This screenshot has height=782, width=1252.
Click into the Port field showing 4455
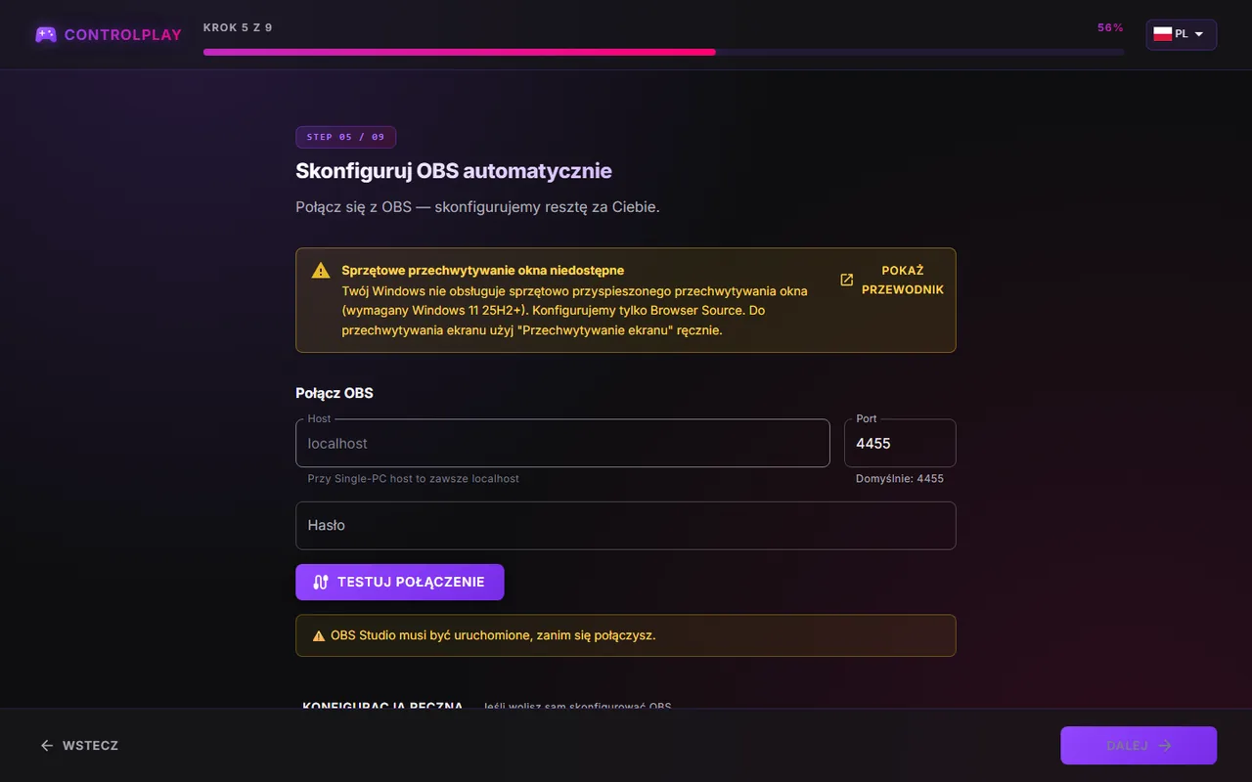pyautogui.click(x=900, y=443)
